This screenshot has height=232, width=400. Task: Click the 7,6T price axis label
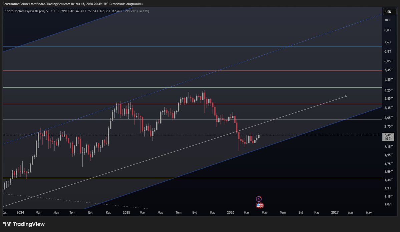pos(388,42)
